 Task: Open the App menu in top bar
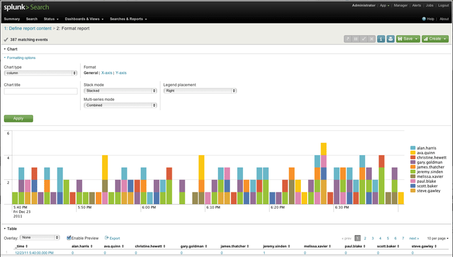[x=384, y=6]
